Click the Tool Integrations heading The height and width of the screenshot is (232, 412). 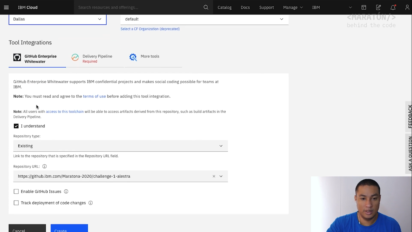30,43
